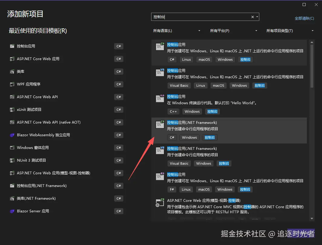Click the WPF 应用程序 recent template icon
Viewport: 322px width, 245px height.
point(12,84)
